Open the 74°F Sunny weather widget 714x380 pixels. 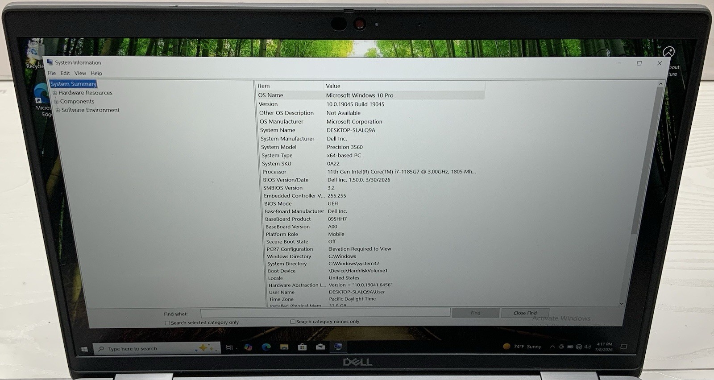(522, 346)
